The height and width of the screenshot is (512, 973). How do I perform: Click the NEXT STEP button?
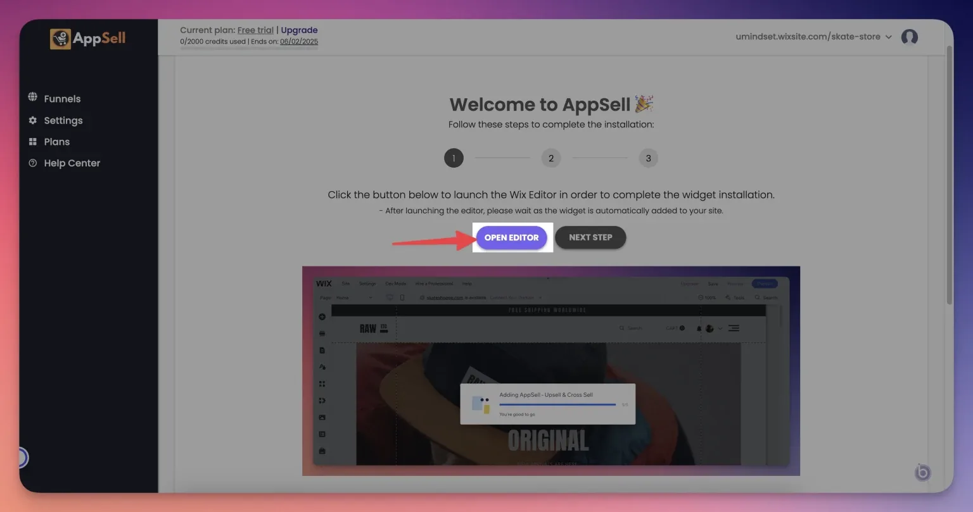coord(590,238)
